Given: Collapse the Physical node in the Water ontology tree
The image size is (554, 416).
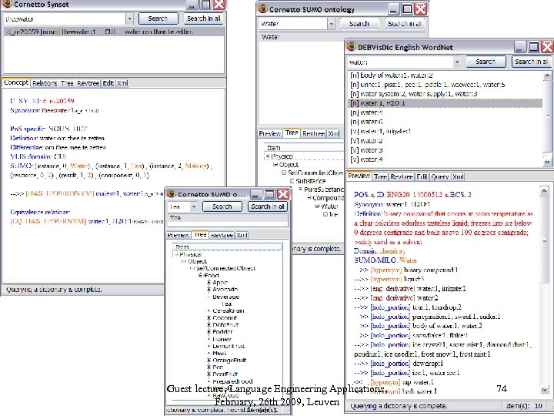Looking at the screenshot, I should [x=268, y=156].
